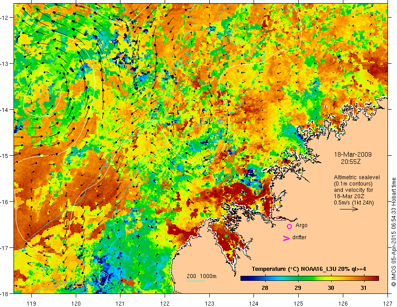Click longitude axis label 122
Viewport: 397px width, 307px height.
click(165, 303)
